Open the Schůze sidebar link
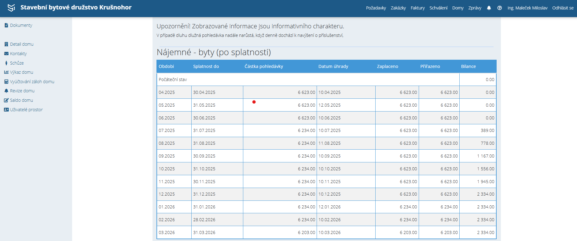This screenshot has width=577, height=241. [x=17, y=63]
